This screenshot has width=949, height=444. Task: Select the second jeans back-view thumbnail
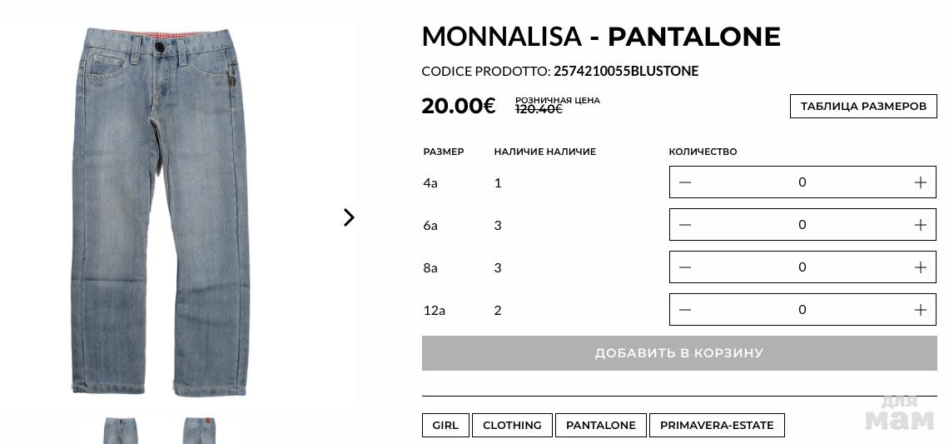(199, 431)
